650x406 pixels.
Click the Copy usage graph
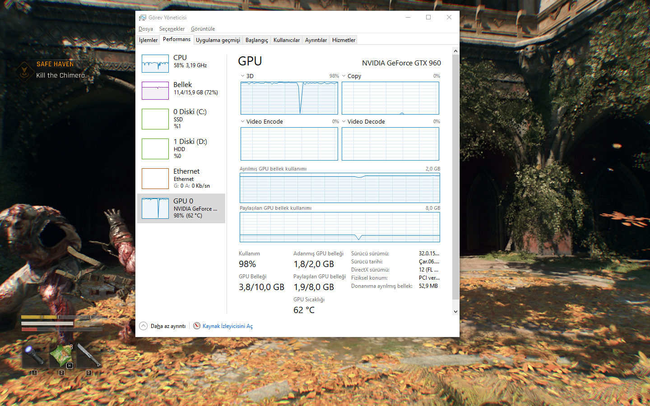[x=390, y=98]
